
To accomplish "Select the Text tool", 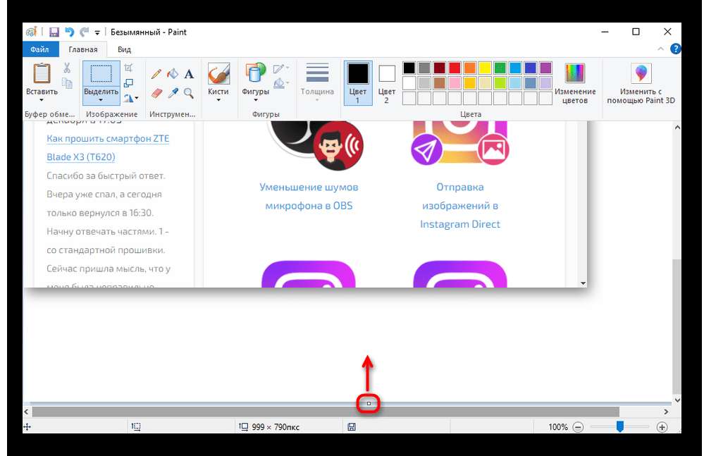I will pyautogui.click(x=189, y=73).
